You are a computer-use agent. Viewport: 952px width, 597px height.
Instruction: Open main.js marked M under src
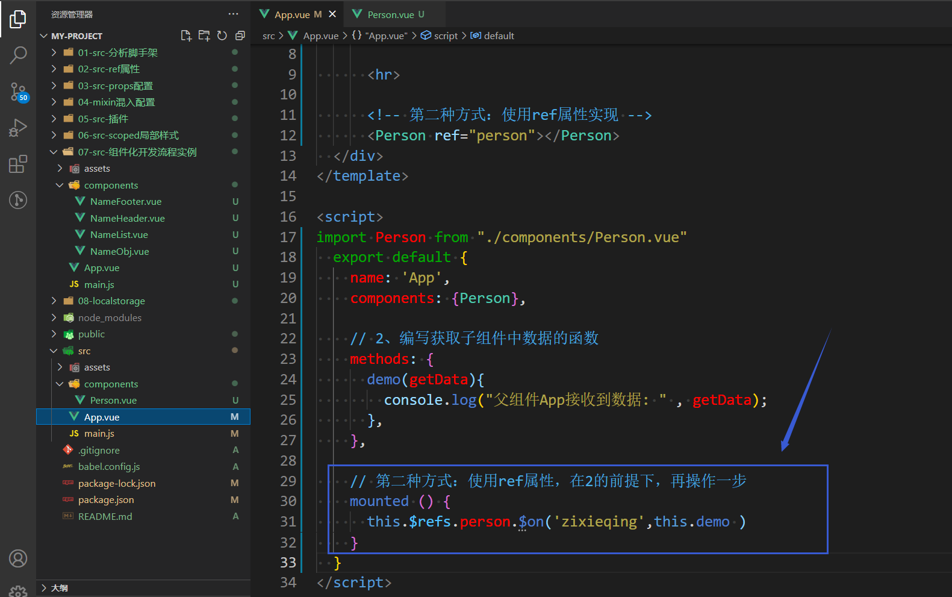click(143, 434)
